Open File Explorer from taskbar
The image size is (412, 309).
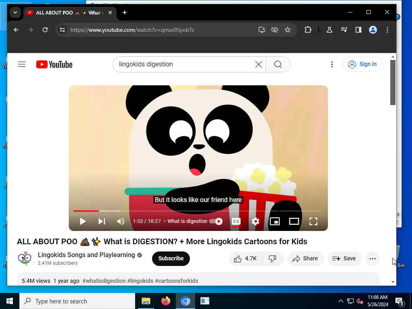(146, 301)
